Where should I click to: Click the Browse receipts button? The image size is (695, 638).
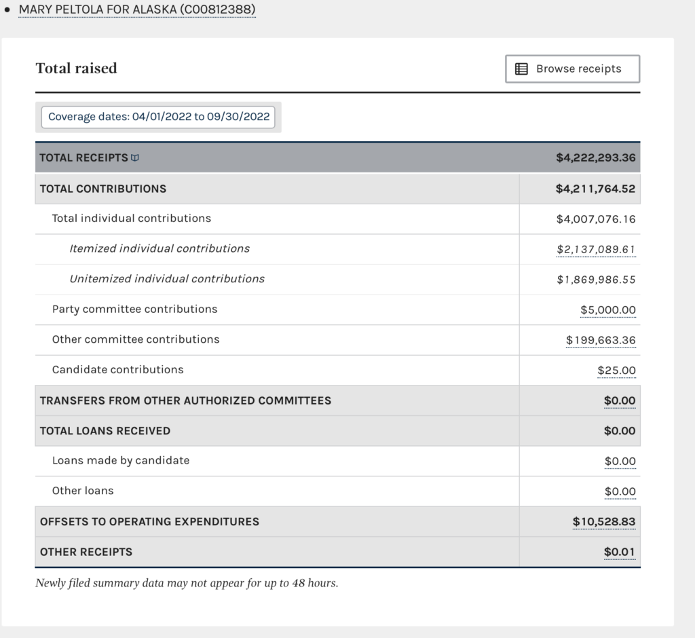tap(572, 69)
